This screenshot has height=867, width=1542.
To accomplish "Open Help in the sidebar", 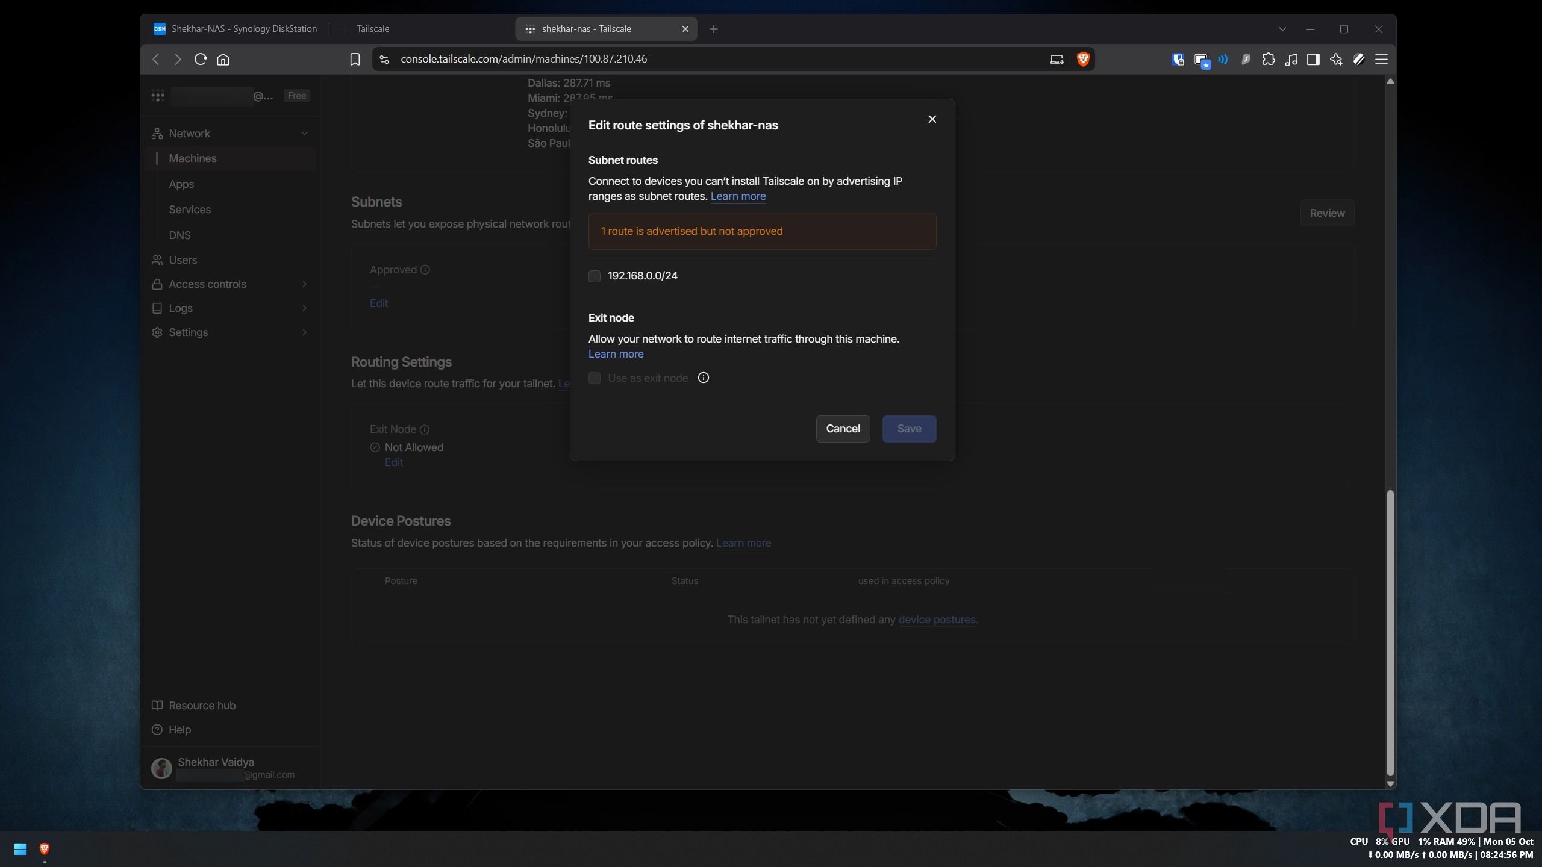I will [179, 730].
